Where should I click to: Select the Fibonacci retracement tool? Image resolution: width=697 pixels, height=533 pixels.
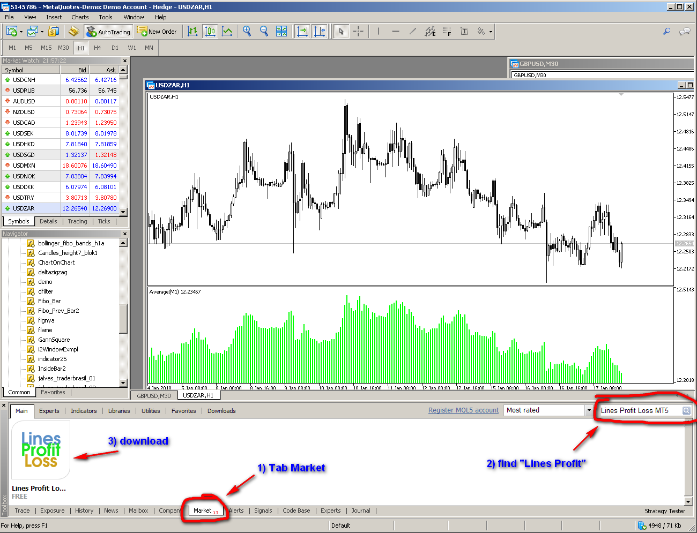(447, 31)
